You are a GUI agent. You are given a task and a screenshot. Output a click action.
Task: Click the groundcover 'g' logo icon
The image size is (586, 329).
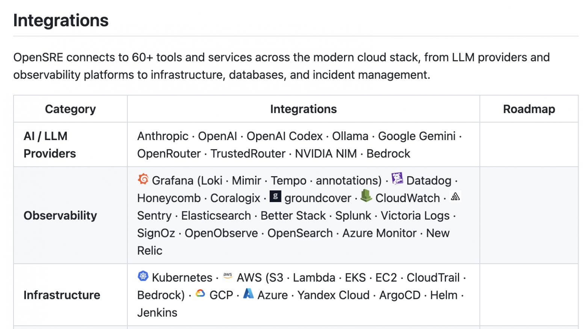coord(275,196)
